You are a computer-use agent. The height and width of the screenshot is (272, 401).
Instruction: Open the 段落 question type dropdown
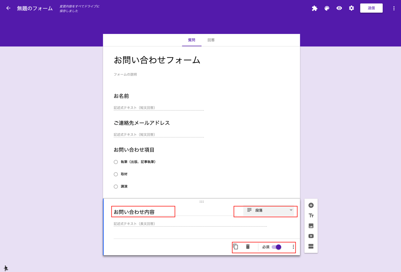pos(268,210)
